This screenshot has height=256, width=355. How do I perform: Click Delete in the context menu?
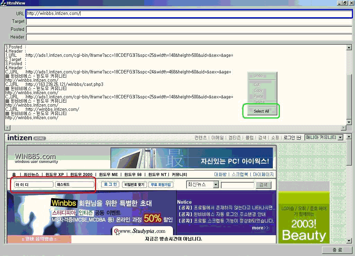point(259,102)
